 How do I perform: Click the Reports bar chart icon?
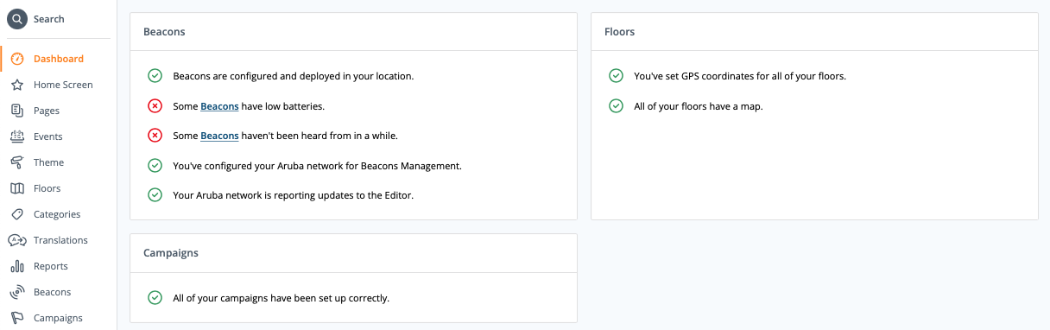[x=17, y=266]
